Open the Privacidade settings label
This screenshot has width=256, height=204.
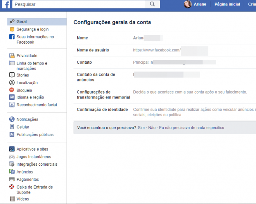click(x=27, y=56)
